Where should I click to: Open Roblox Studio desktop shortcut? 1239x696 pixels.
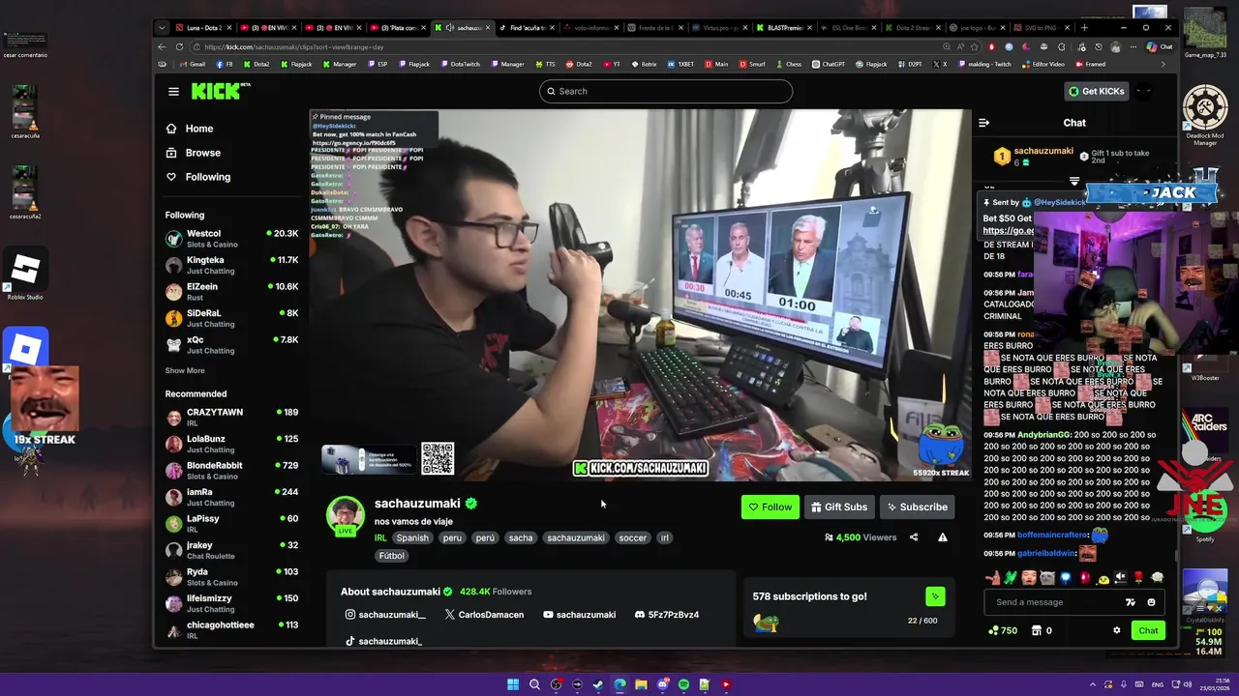[x=26, y=275]
